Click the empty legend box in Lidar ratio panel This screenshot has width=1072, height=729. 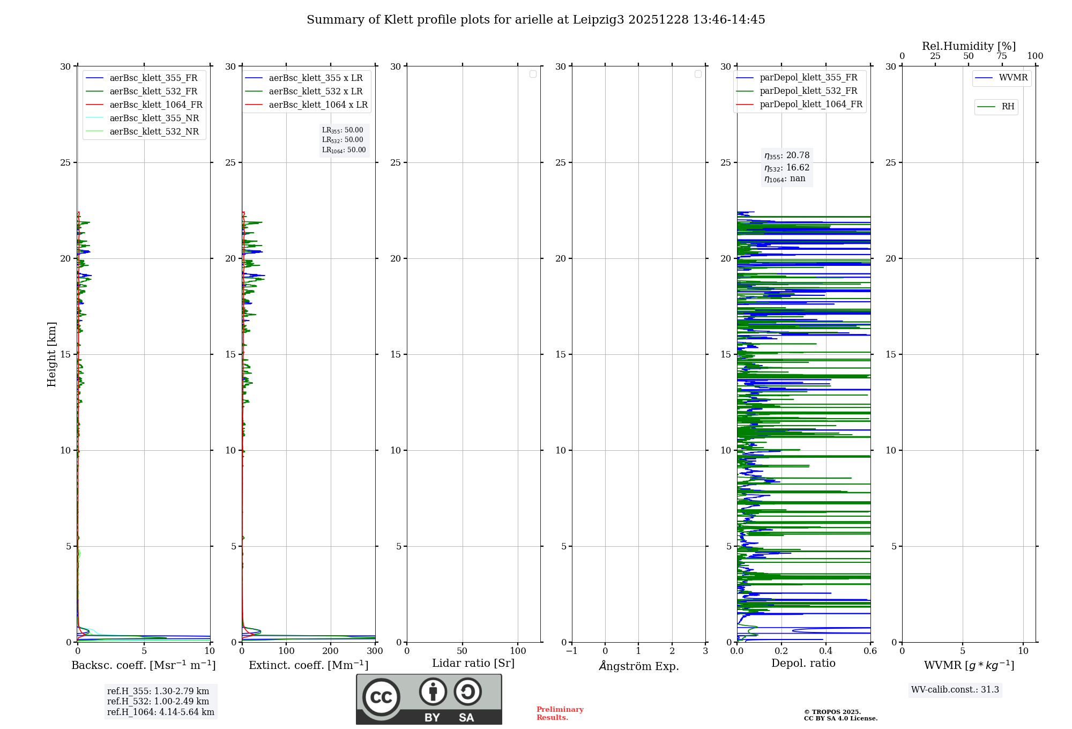tap(533, 74)
